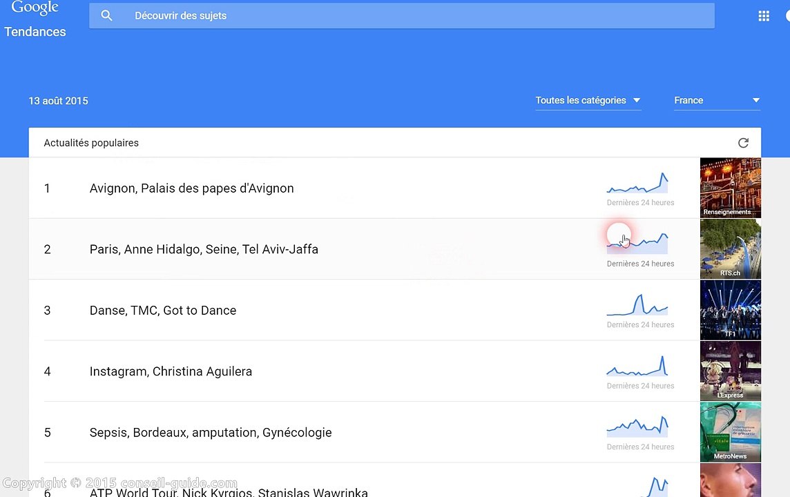Click rank number 4 in the list

point(48,371)
